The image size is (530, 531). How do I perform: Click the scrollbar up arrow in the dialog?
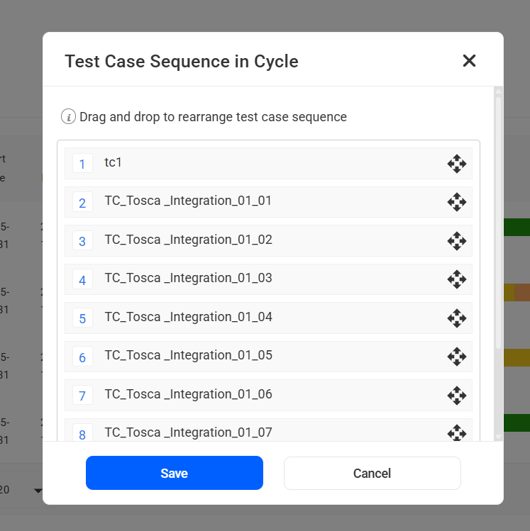[498, 91]
